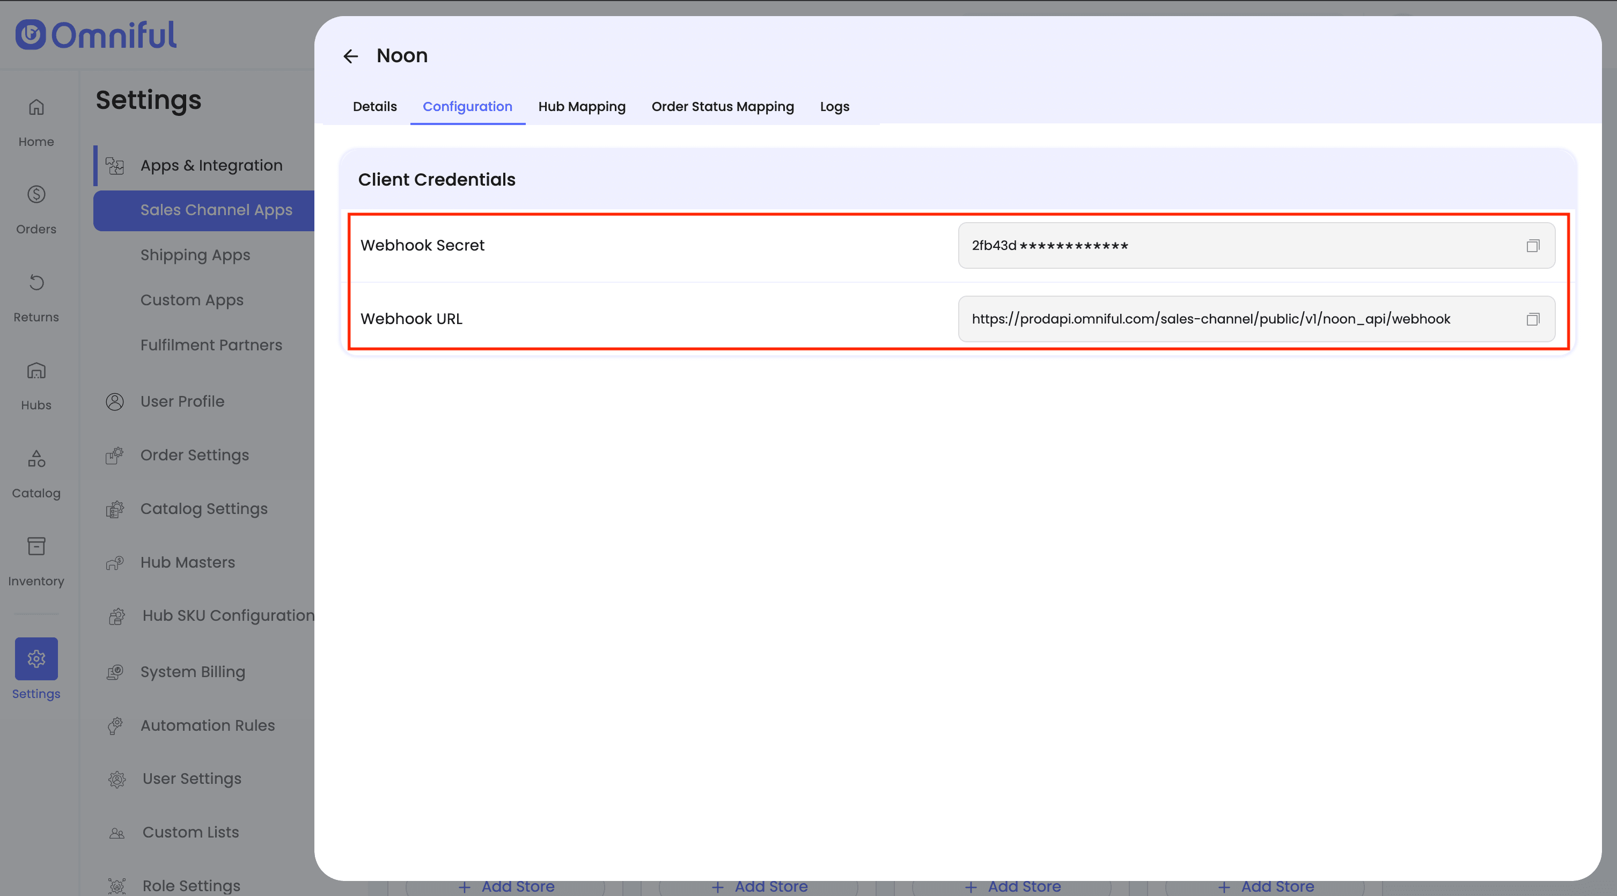Open Role Settings page
Screen dimensions: 1617x896
(192, 885)
